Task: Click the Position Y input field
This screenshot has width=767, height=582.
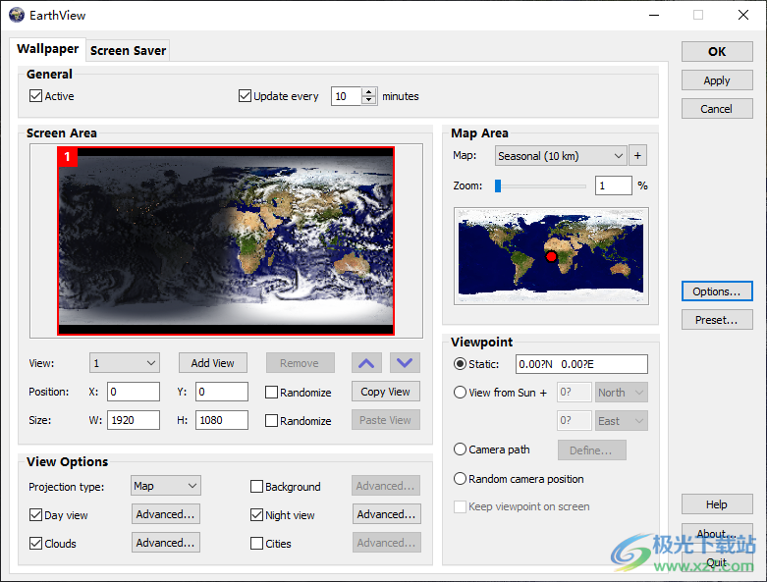Action: [222, 392]
